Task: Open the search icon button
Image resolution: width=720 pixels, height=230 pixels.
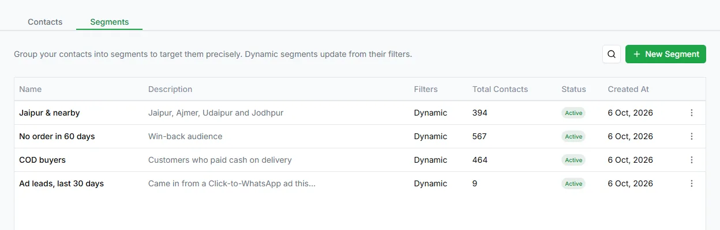Action: 612,54
